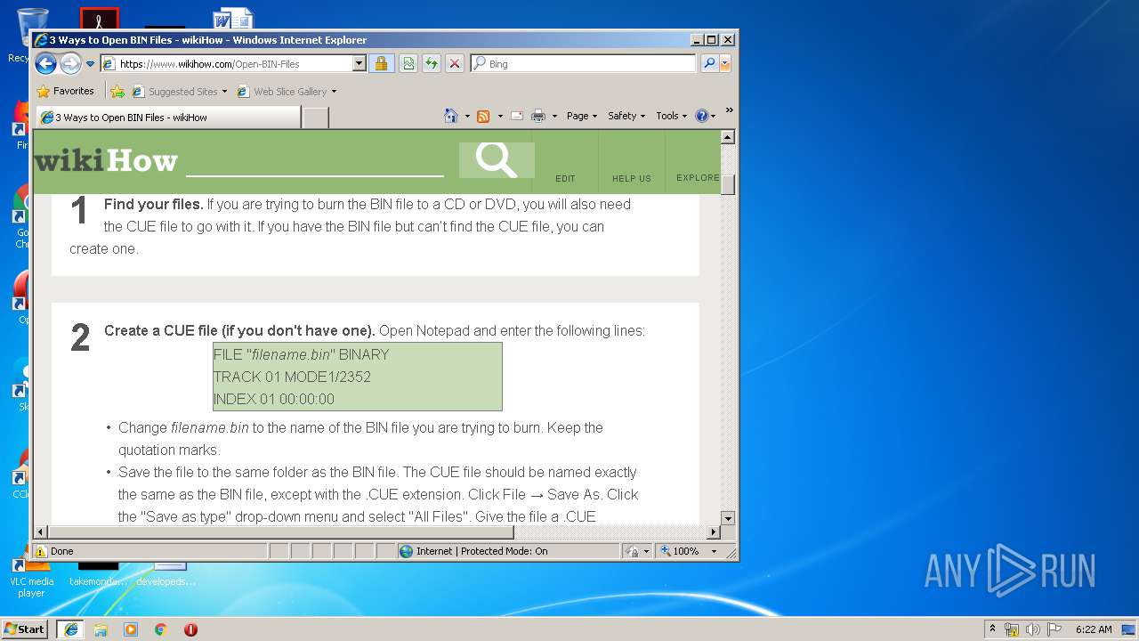Open the Help question mark menu

coord(705,116)
